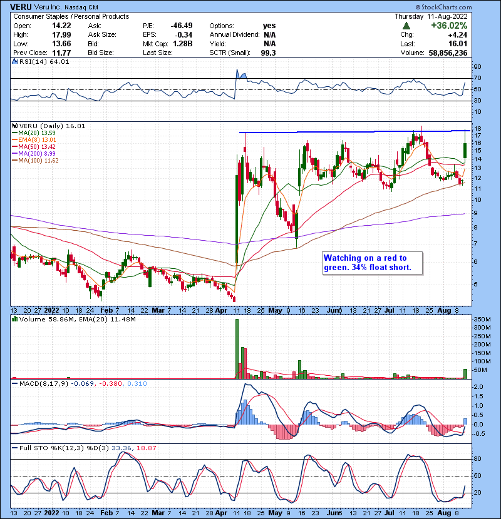Click the tallest April volume bar
The image size is (501, 519).
[237, 349]
